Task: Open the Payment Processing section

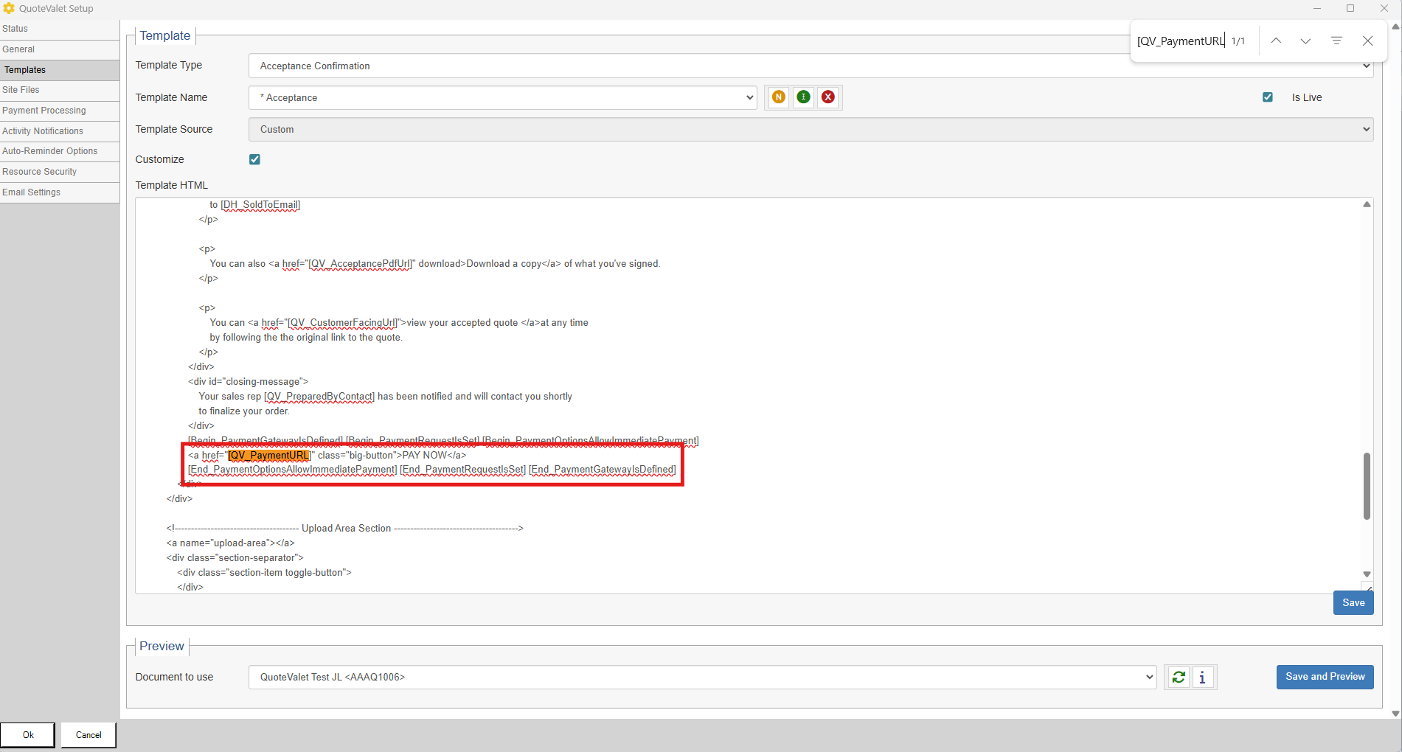Action: click(44, 111)
